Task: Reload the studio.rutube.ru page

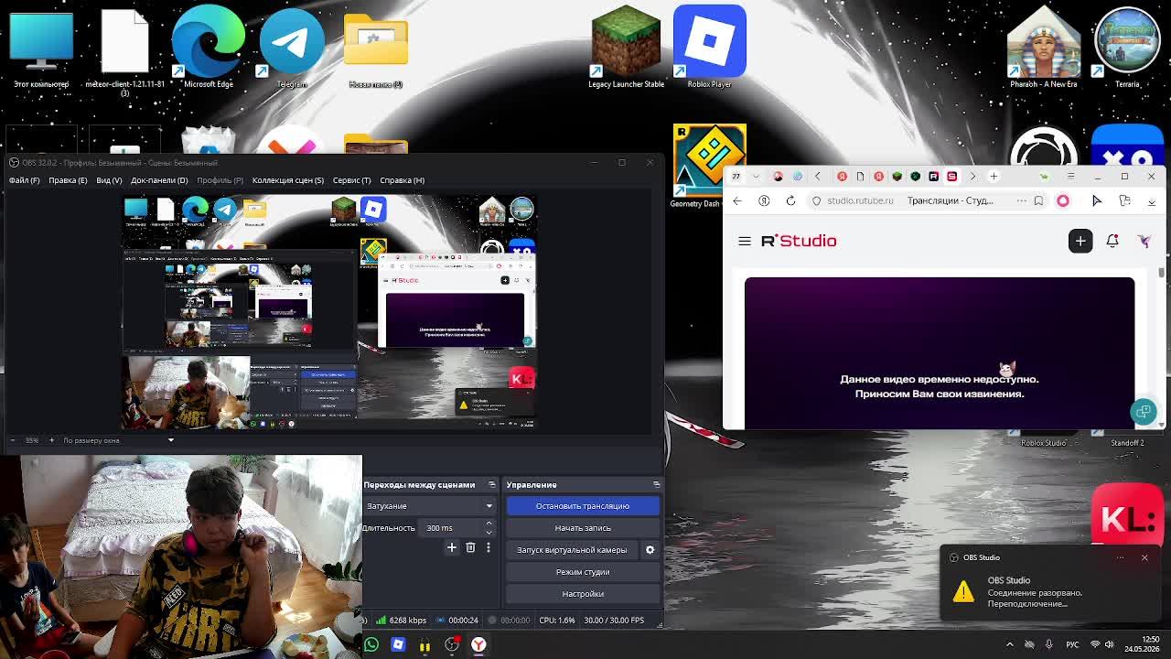Action: pos(791,200)
